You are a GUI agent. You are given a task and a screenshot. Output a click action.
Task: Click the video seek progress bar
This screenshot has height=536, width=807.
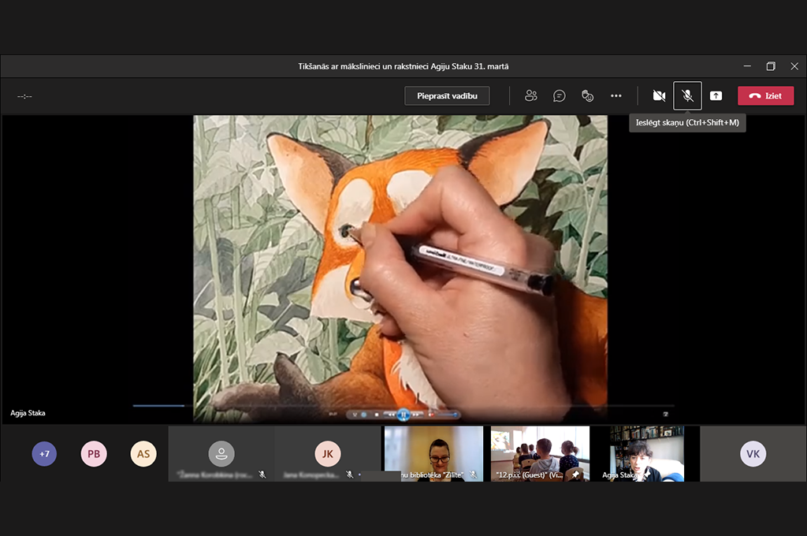(x=403, y=406)
